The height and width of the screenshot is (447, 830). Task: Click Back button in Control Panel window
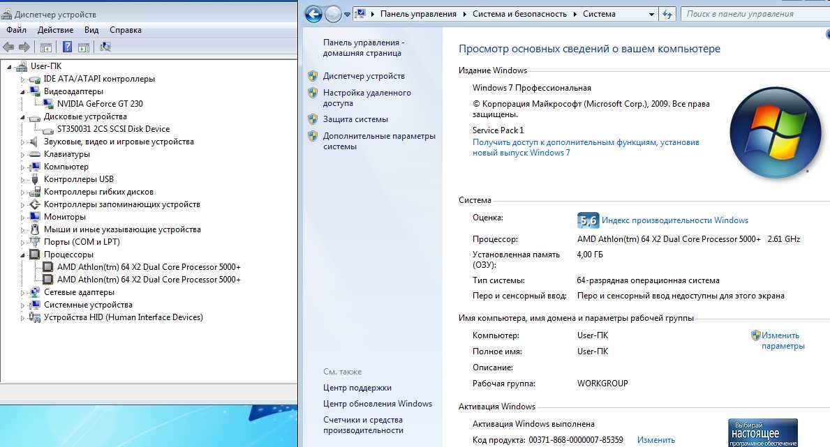click(313, 14)
